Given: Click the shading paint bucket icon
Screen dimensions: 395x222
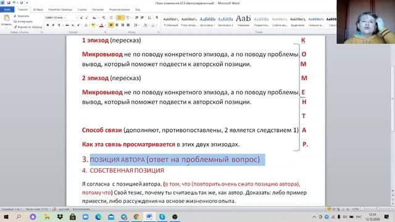Looking at the screenshot, I should (145, 25).
